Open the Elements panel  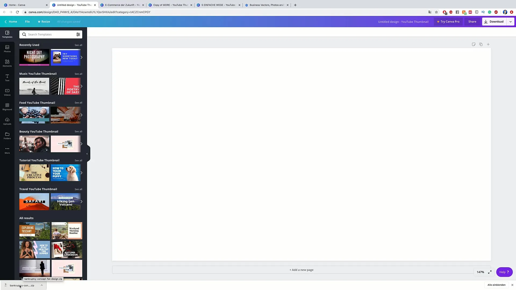tap(7, 63)
